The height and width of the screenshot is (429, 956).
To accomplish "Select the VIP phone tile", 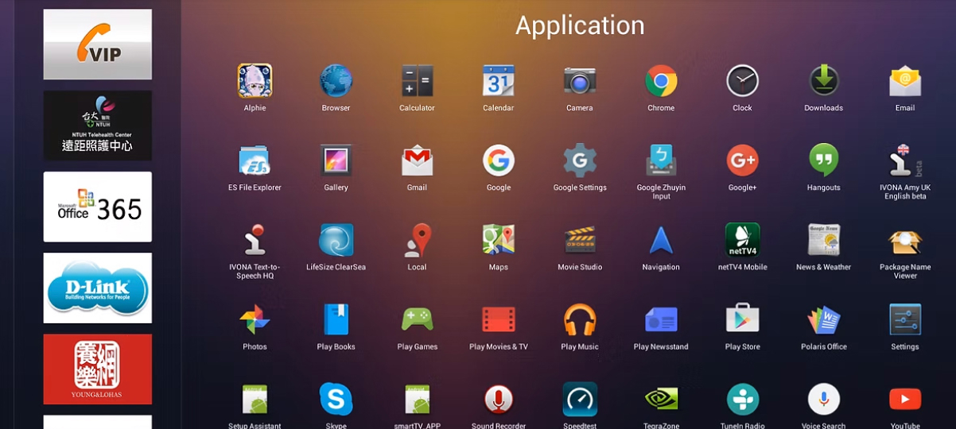I will (x=97, y=44).
